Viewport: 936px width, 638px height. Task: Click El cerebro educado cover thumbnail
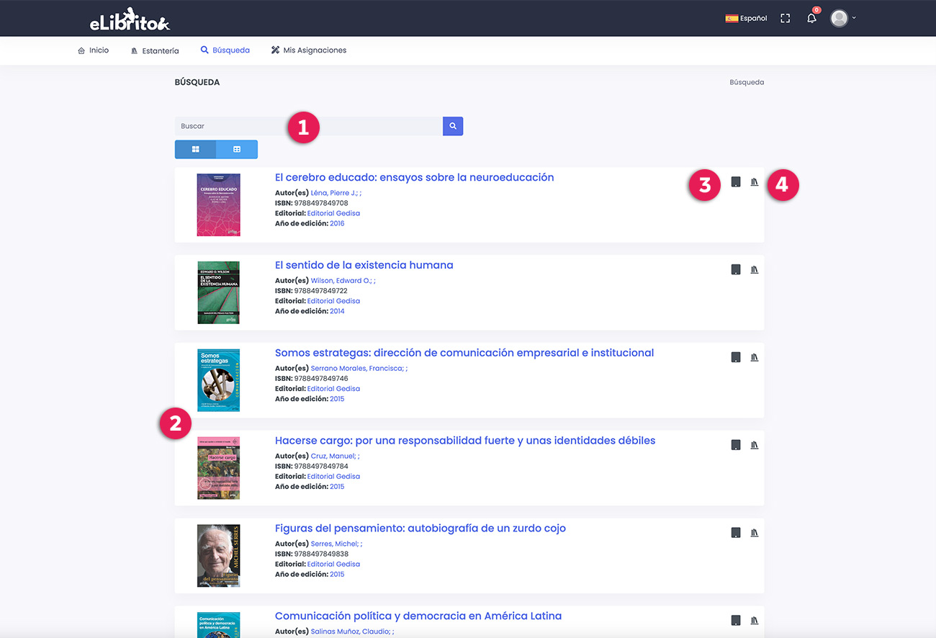pos(218,205)
